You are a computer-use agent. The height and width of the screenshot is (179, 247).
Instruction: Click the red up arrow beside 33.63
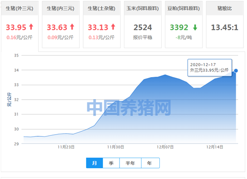tap(72, 27)
